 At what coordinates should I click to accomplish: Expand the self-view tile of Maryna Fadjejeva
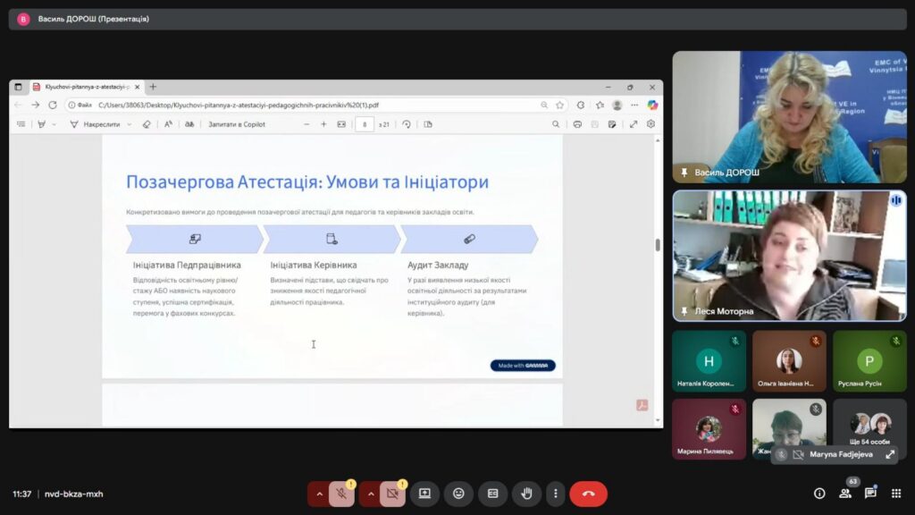pos(890,454)
